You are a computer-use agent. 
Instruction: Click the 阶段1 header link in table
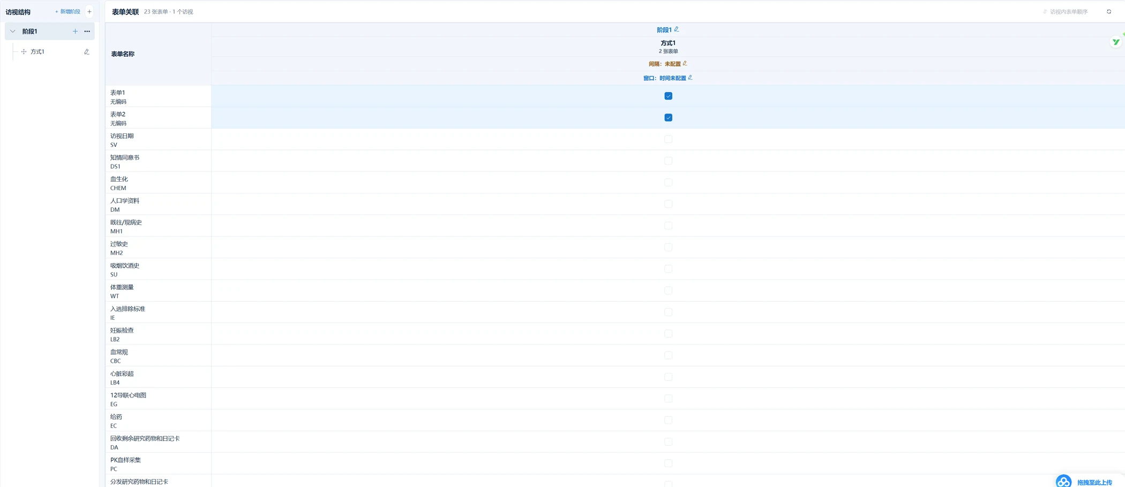tap(664, 30)
